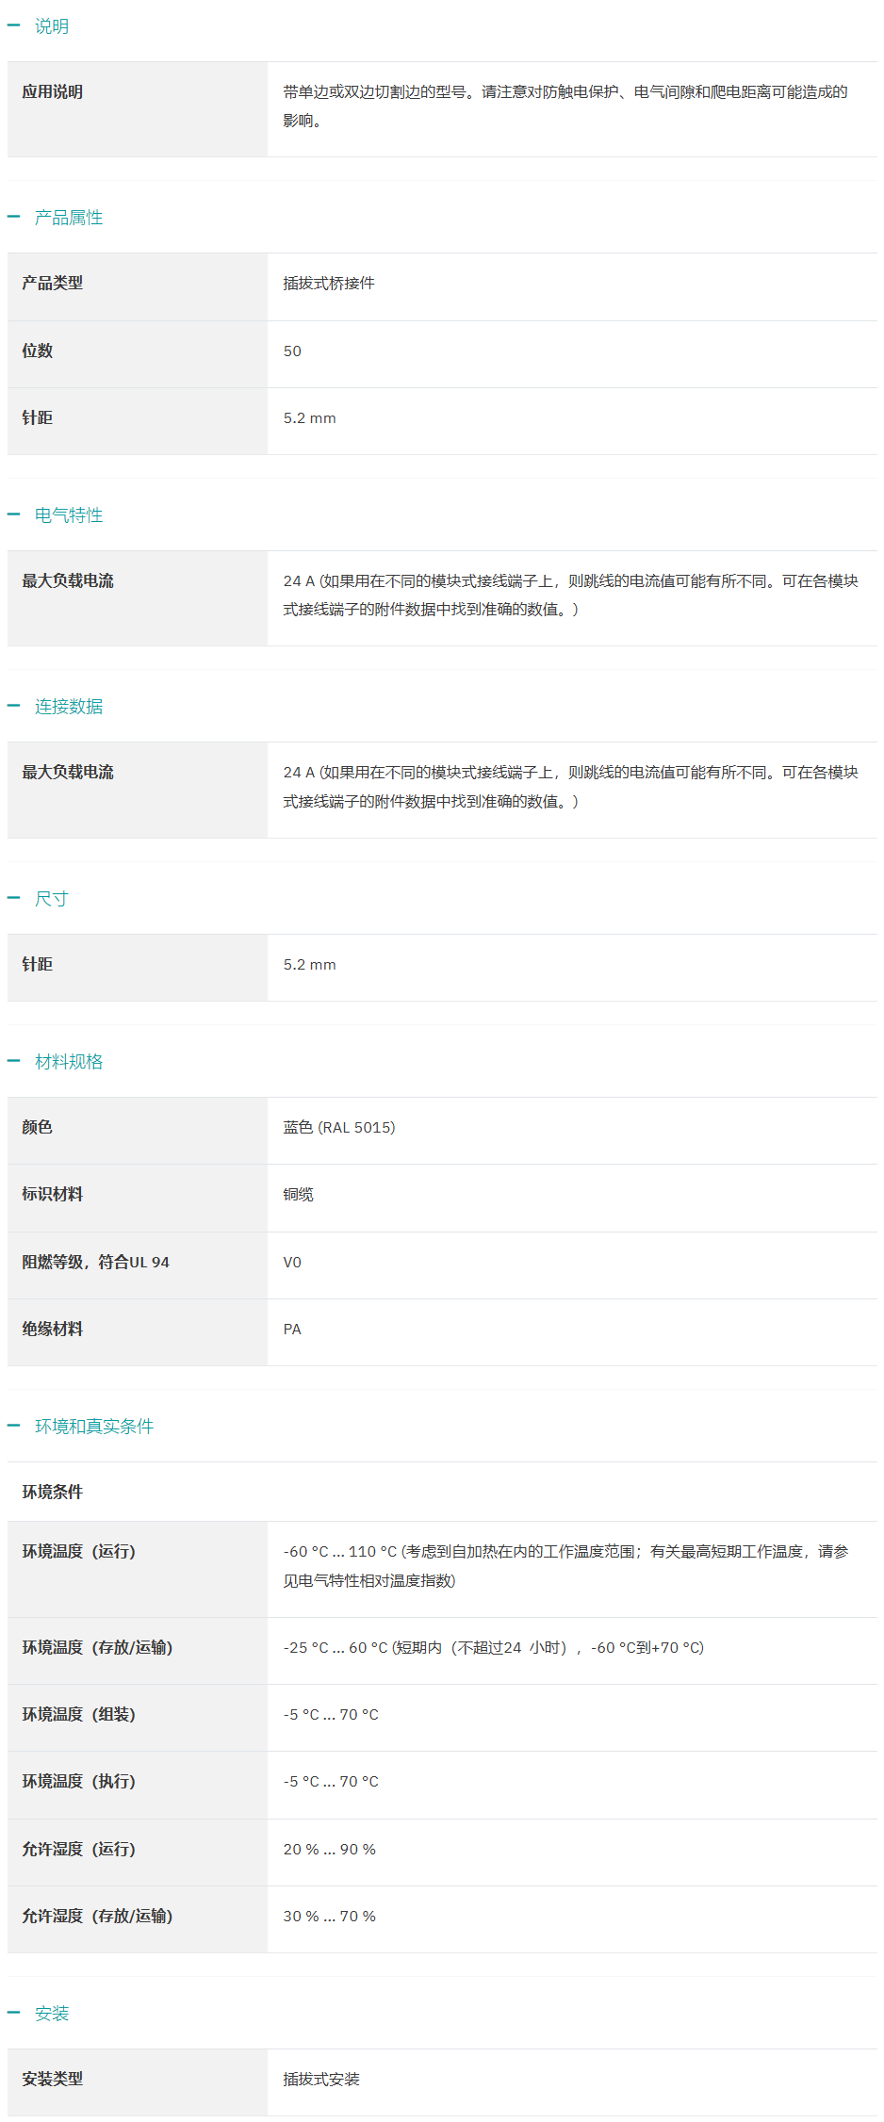Click 最大负载电流 label under 电气特性

tap(68, 581)
